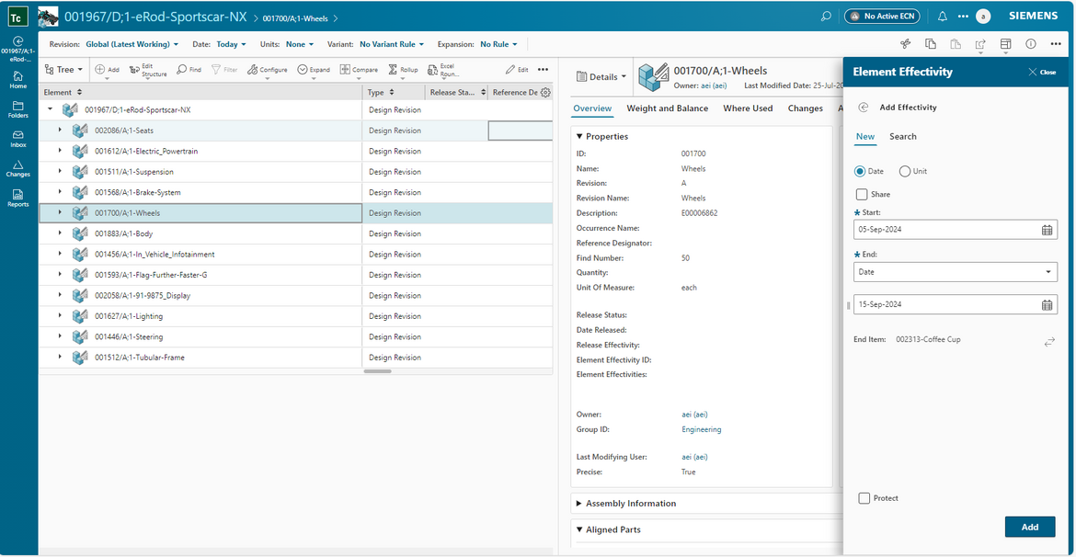This screenshot has height=557, width=1076.
Task: Click Excel Roundtrip command
Action: tap(444, 69)
